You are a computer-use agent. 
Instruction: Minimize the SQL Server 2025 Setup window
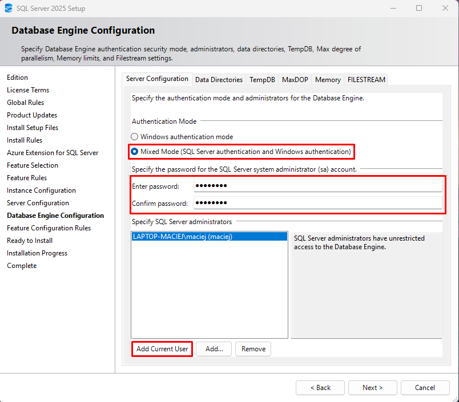coord(393,8)
